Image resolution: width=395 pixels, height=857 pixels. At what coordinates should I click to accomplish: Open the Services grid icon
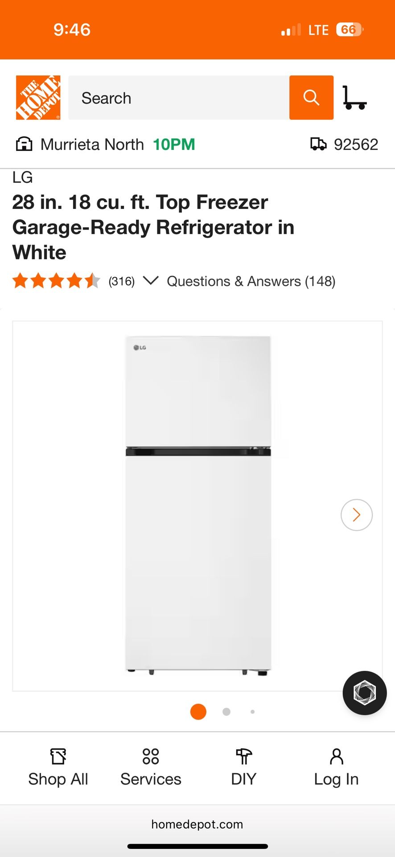click(151, 756)
